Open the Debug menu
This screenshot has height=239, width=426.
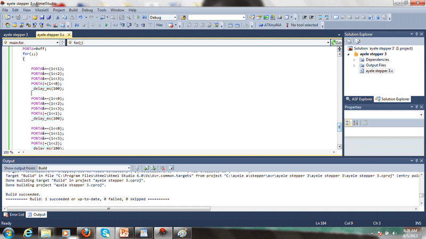click(x=87, y=10)
